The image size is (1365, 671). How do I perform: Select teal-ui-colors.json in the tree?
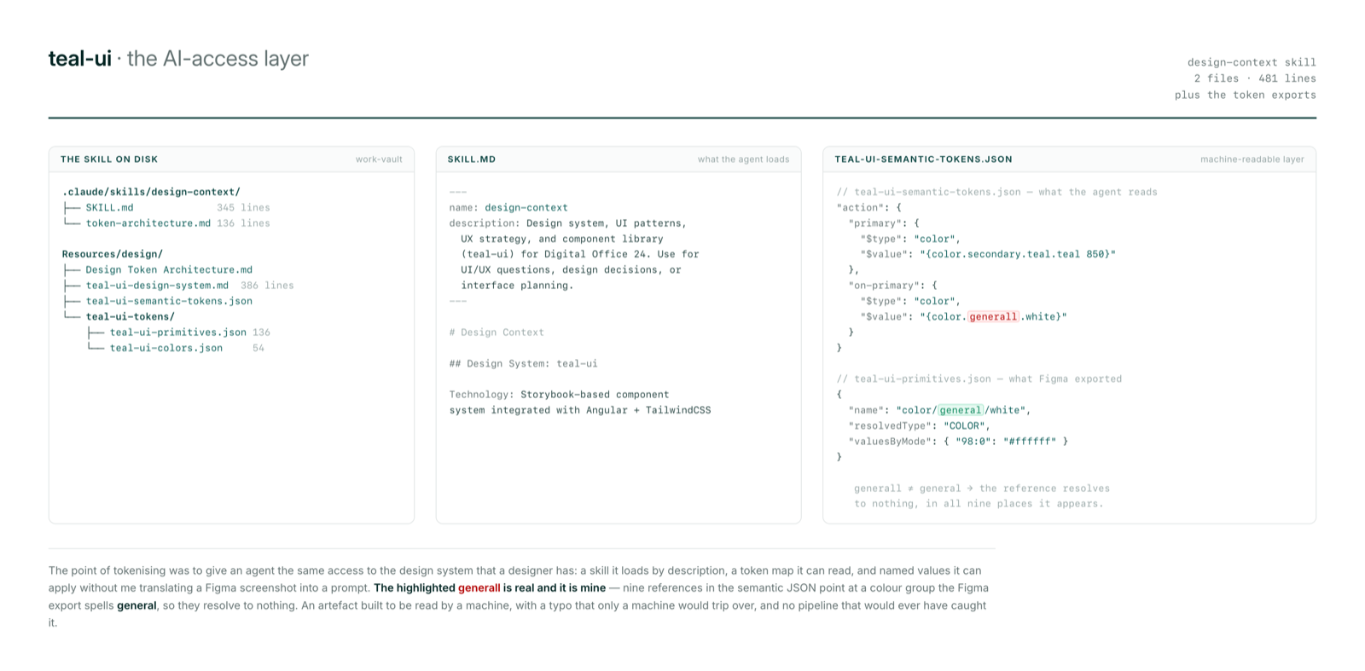[x=166, y=348]
